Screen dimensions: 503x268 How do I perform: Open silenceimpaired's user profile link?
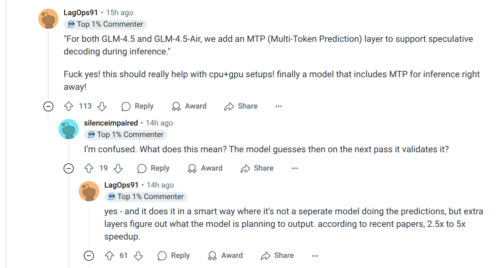point(111,123)
